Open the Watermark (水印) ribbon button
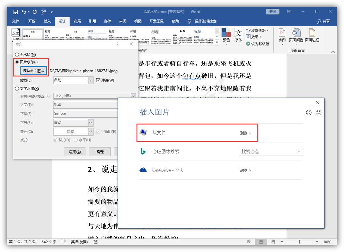This screenshot has height=252, width=344. pos(282,36)
